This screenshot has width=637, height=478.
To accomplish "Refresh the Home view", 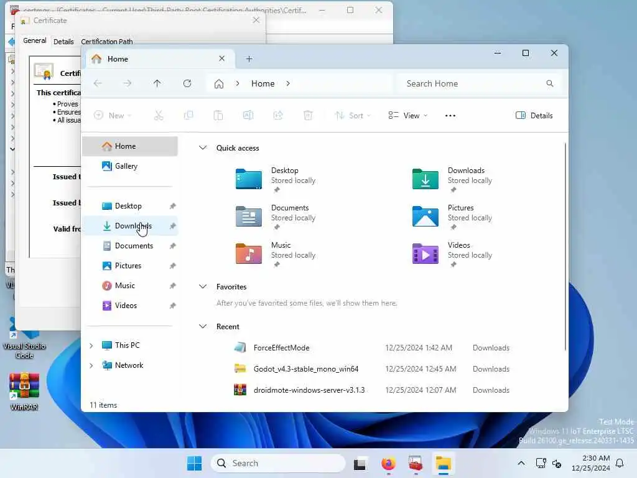I will click(x=187, y=84).
